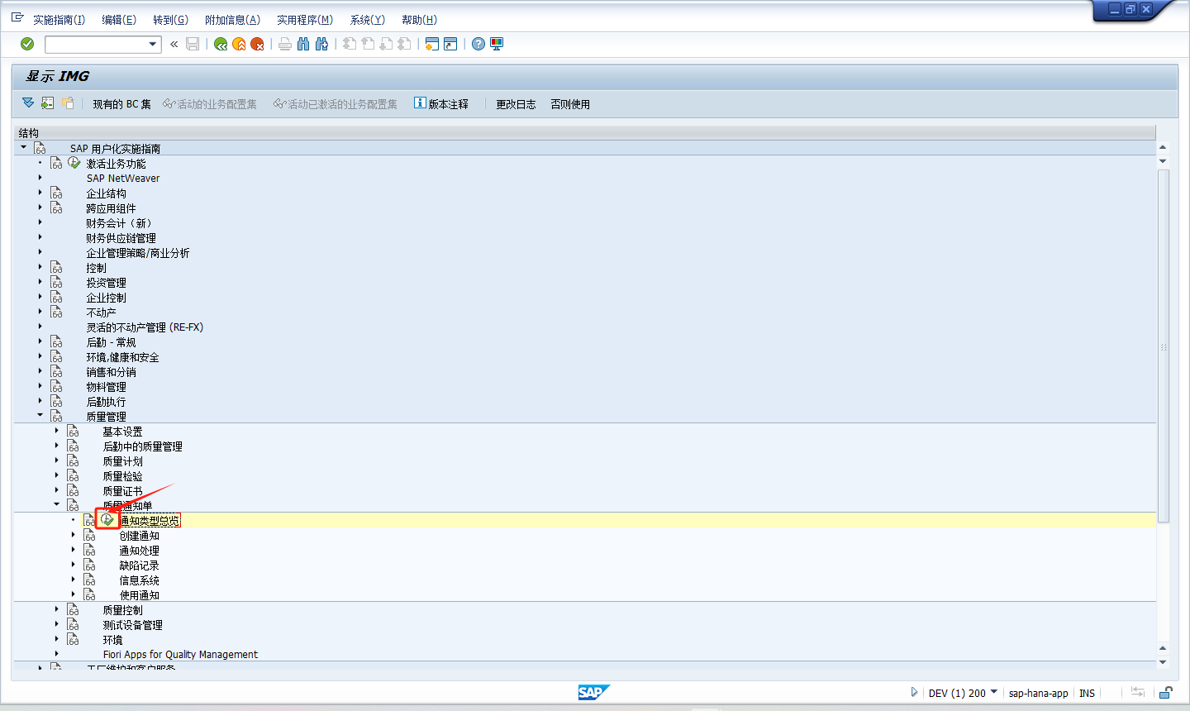Viewport: 1190px width, 711px height.
Task: Collapse the 质量管理 tree branch
Action: [40, 416]
